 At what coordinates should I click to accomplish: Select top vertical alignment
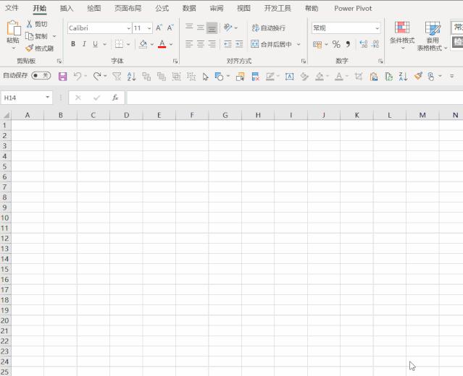tap(189, 27)
